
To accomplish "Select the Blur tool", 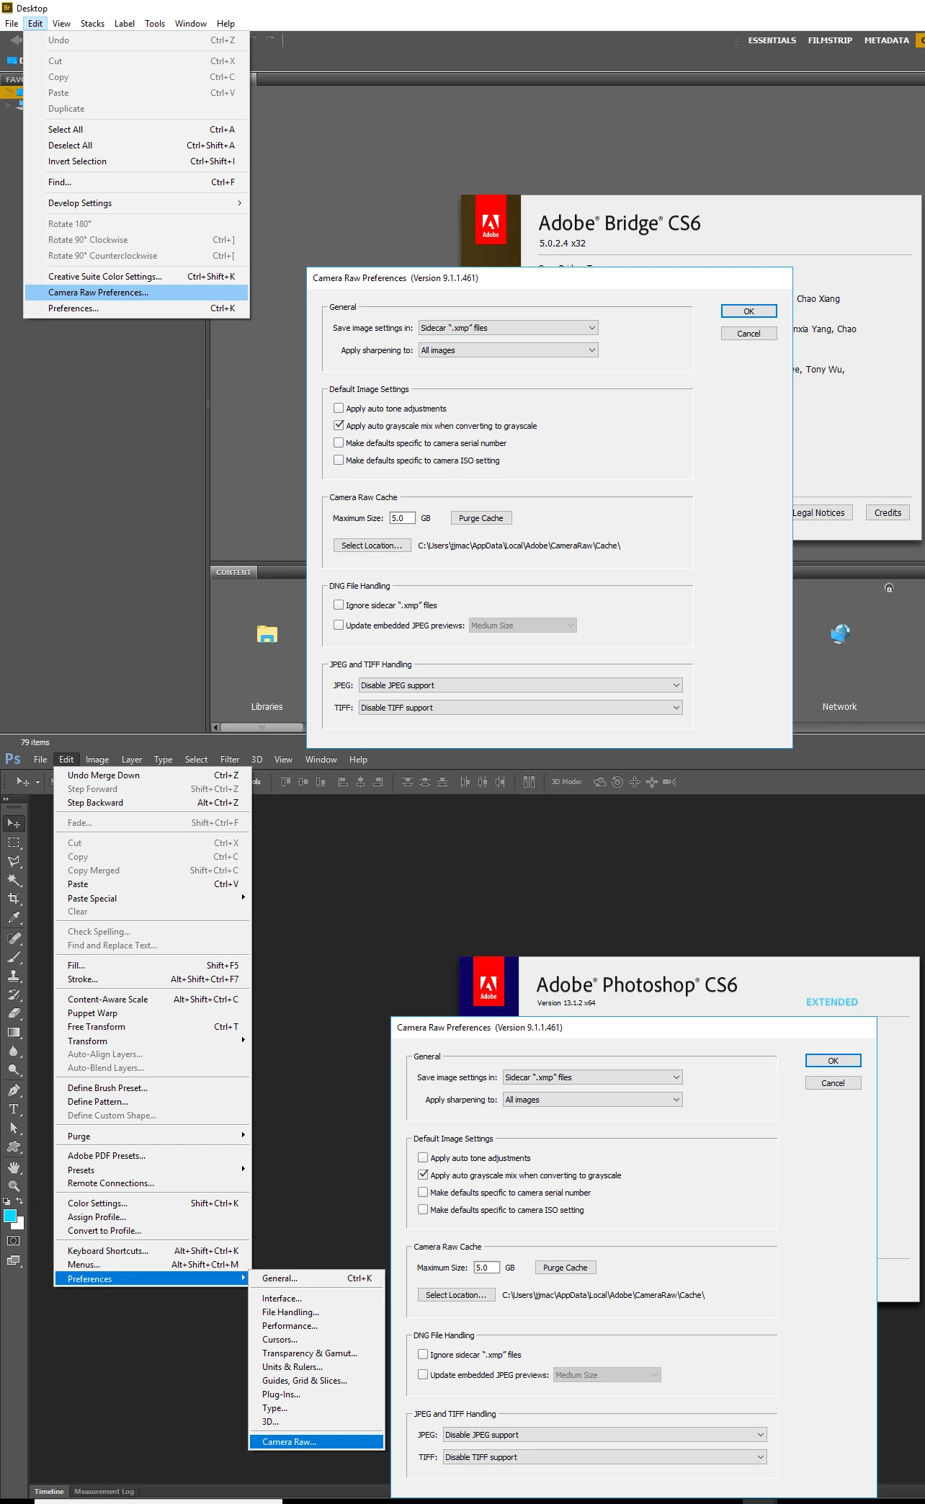I will (x=14, y=1051).
